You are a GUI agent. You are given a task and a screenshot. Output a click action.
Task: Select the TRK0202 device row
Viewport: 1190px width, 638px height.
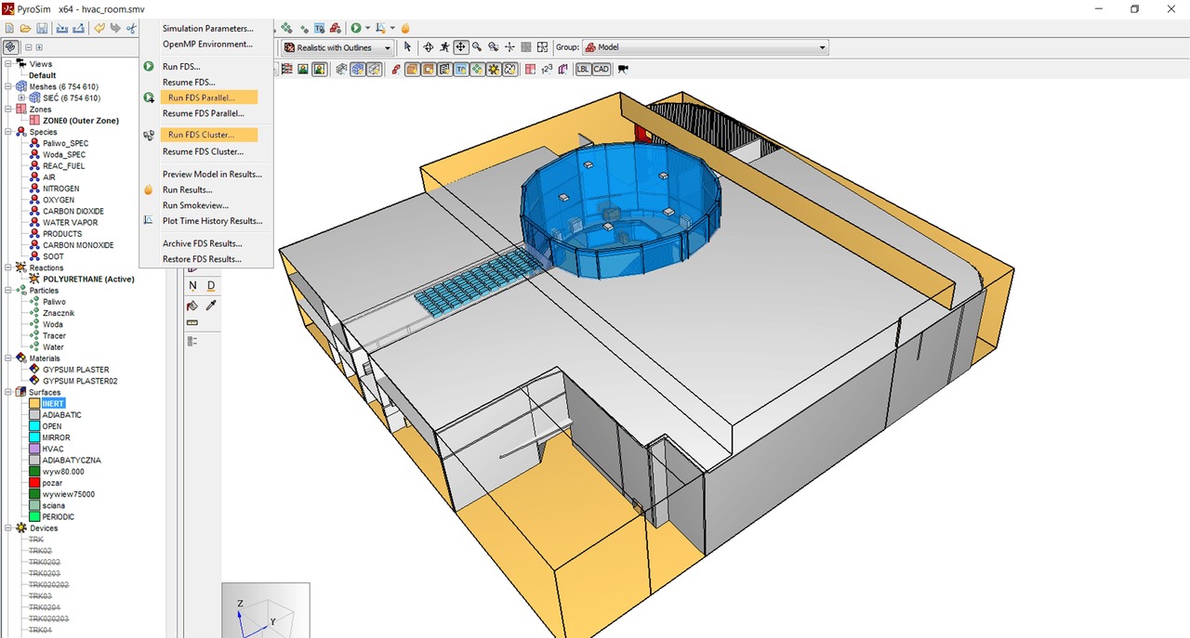point(44,562)
